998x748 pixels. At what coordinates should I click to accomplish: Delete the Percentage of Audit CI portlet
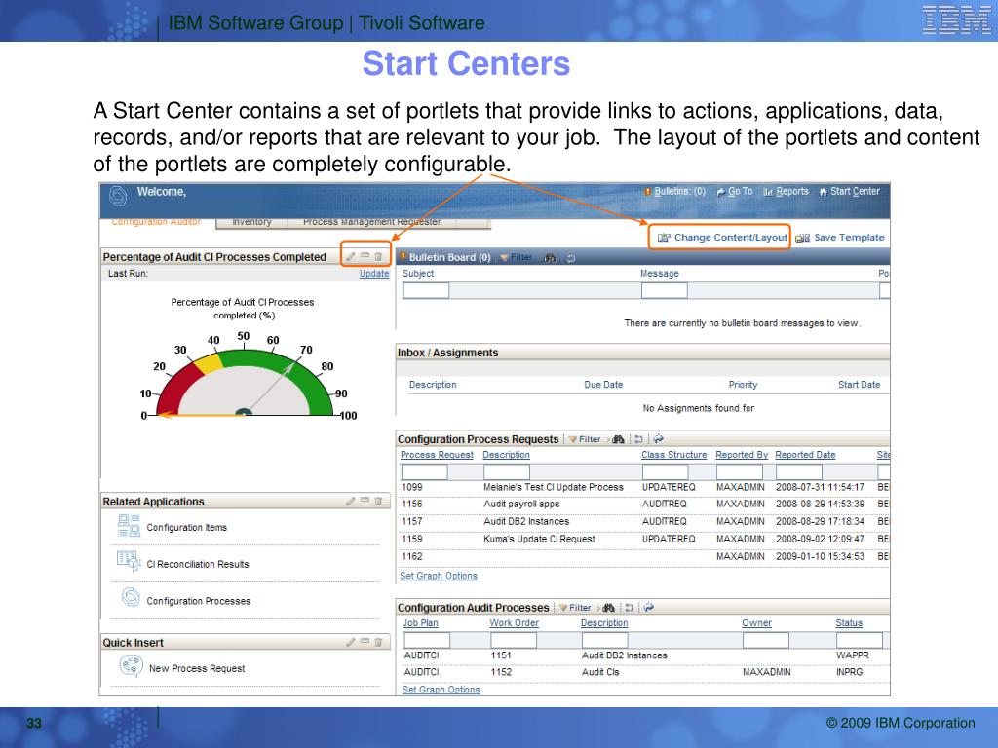click(378, 256)
